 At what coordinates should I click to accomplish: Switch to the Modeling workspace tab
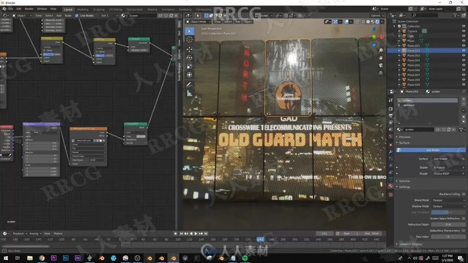click(83, 9)
